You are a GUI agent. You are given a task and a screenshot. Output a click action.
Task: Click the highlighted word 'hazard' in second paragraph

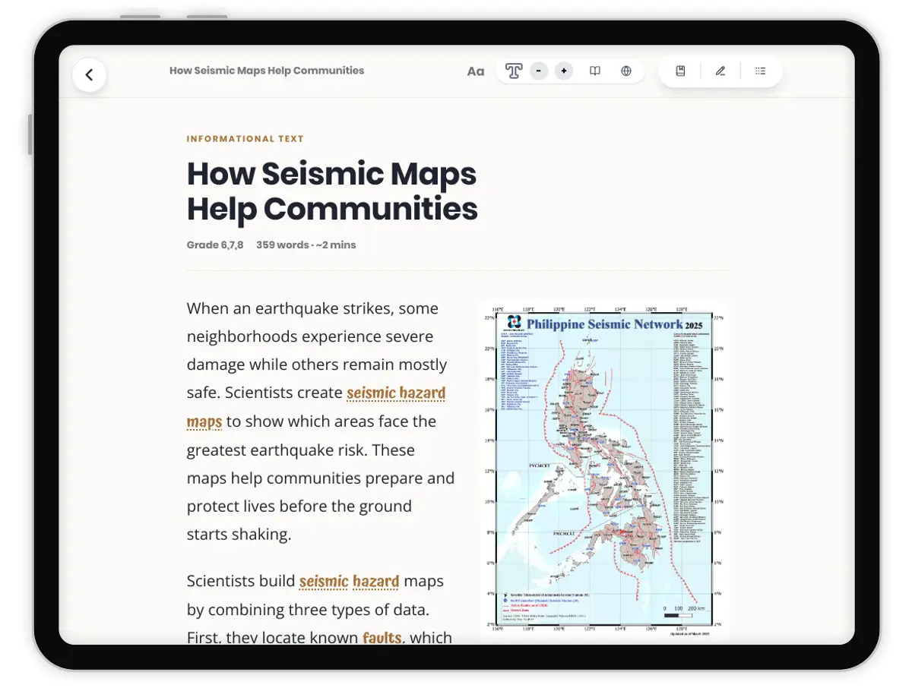tap(376, 582)
